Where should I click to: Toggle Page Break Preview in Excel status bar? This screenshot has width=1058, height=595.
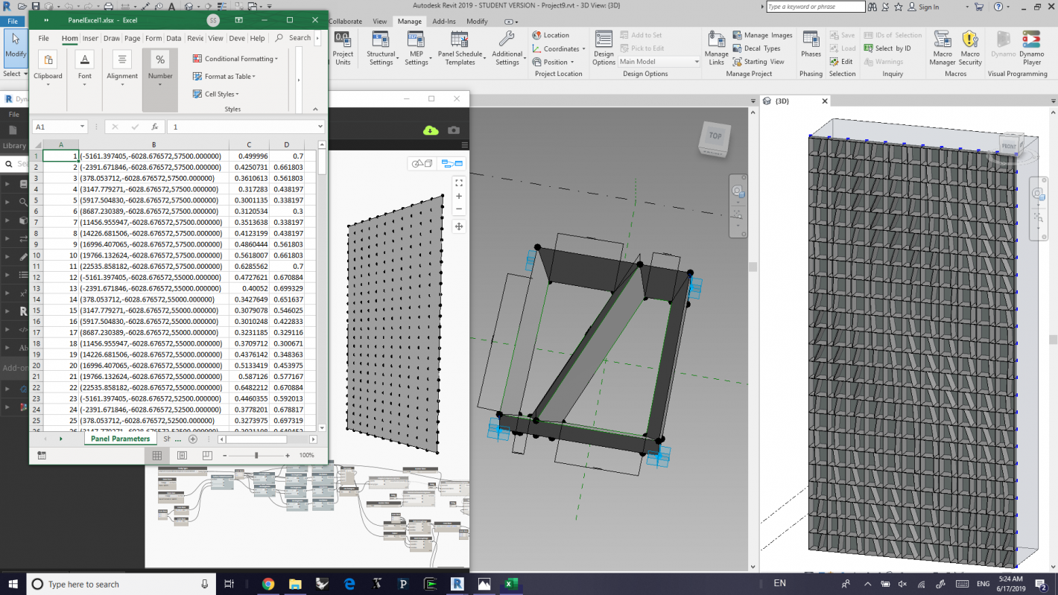[206, 455]
